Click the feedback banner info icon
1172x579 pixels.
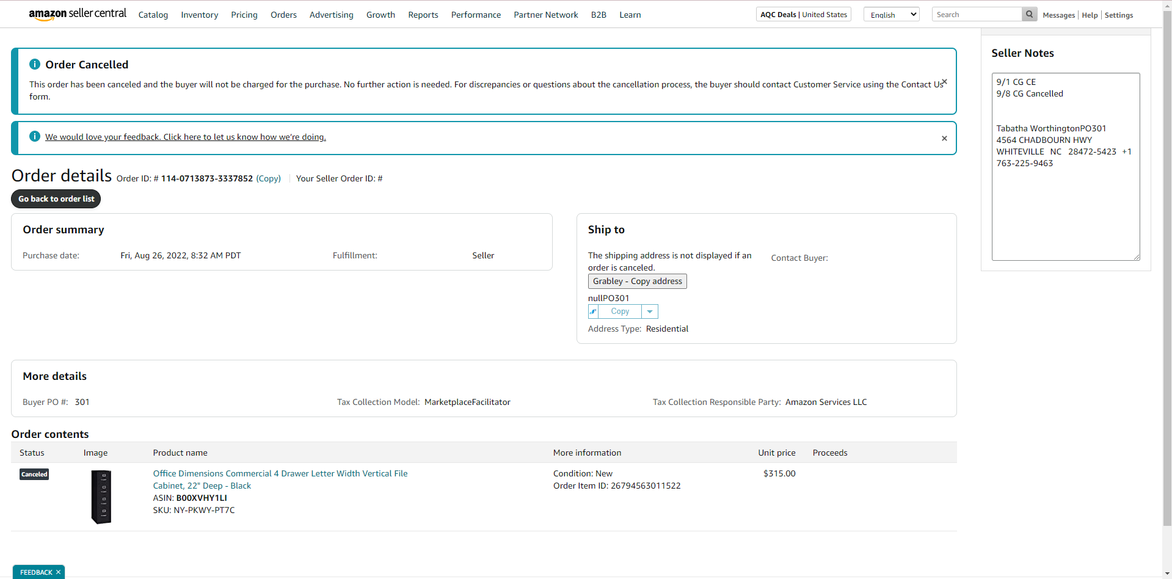(x=35, y=136)
